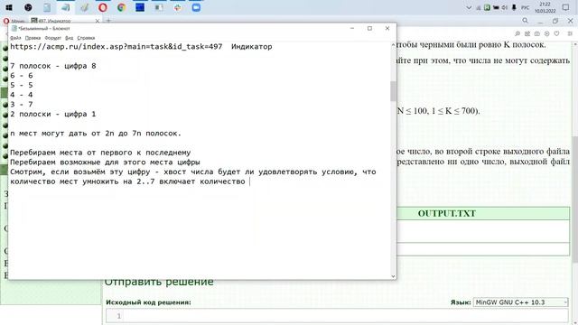Click 'Перебираем места от первого' line
The height and width of the screenshot is (325, 578).
tap(100, 153)
